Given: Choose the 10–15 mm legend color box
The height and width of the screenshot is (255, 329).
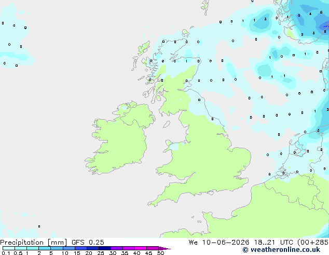Looking at the screenshot, I should point(68,248).
